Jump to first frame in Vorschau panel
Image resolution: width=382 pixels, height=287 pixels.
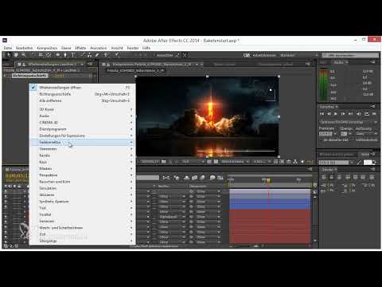click(x=322, y=114)
